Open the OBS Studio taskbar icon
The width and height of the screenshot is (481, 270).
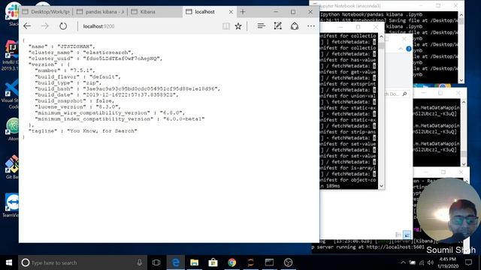(x=288, y=262)
